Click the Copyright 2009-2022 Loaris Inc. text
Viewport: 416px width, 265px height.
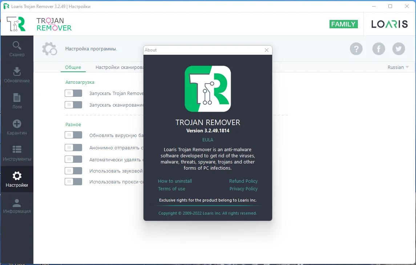(x=207, y=213)
